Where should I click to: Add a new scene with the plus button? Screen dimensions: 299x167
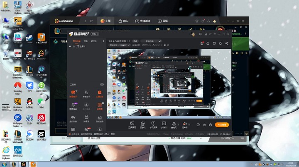[x=103, y=41]
